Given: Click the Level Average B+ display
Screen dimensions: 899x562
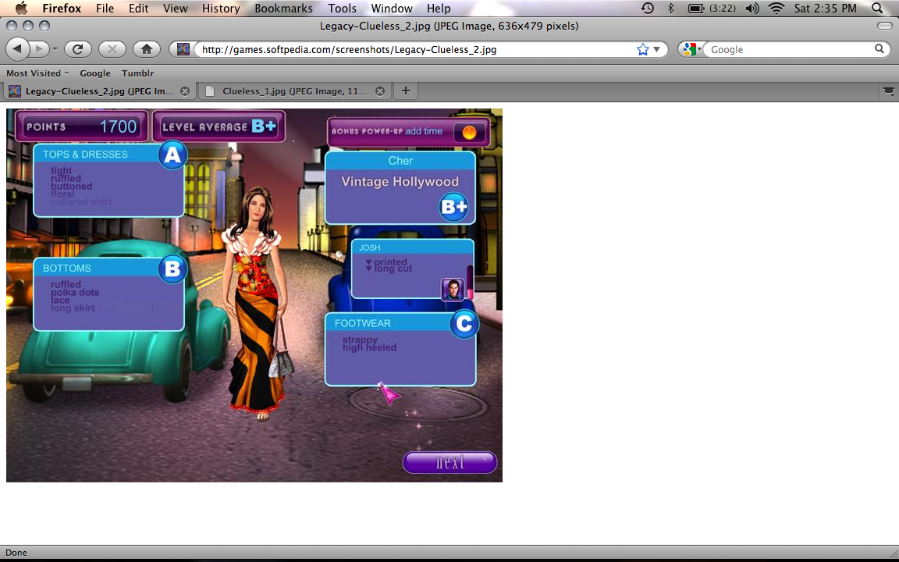Looking at the screenshot, I should tap(219, 126).
